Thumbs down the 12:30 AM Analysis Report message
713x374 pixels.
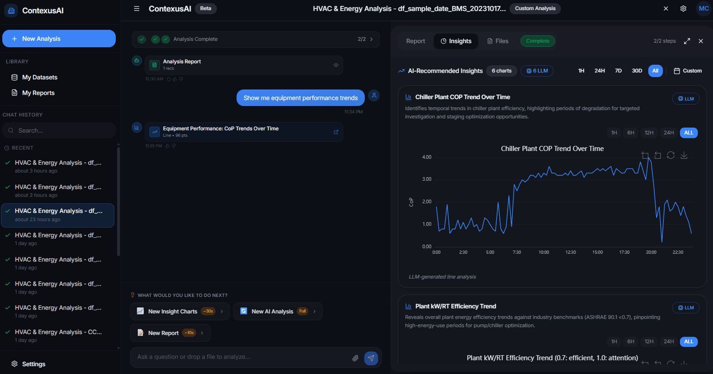pyautogui.click(x=181, y=79)
